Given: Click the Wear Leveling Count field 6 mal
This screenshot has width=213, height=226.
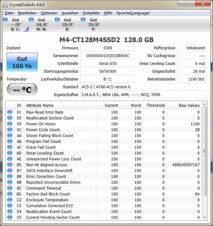Looking at the screenshot, I should pyautogui.click(x=192, y=63).
